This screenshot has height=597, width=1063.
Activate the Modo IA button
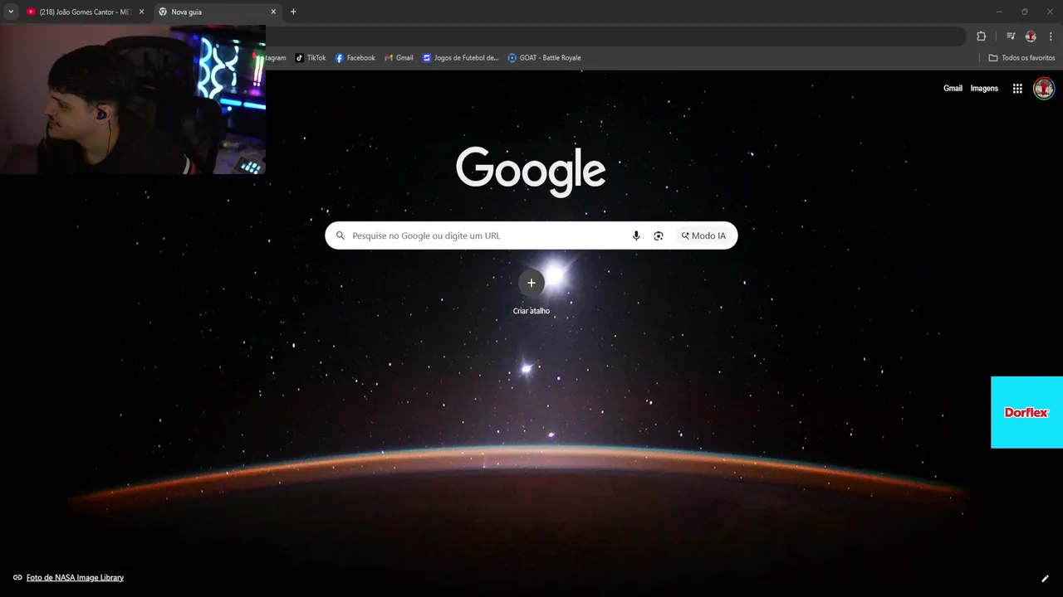[703, 235]
